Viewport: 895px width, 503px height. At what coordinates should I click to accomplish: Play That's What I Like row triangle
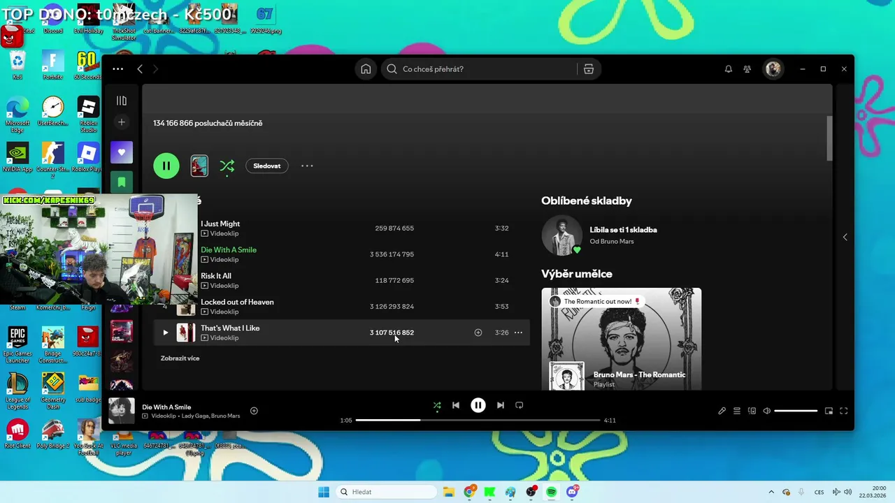pos(165,333)
